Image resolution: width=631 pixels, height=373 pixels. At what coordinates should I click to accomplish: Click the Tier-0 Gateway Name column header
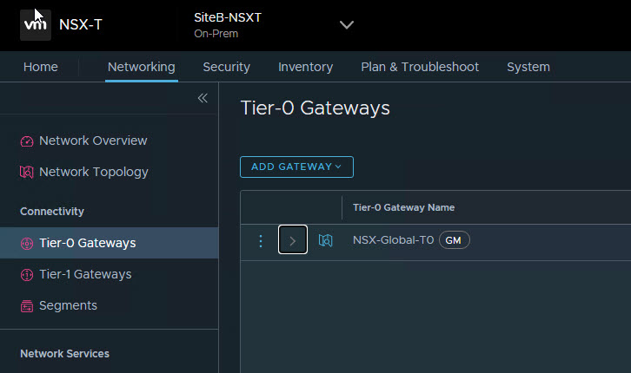click(x=403, y=207)
